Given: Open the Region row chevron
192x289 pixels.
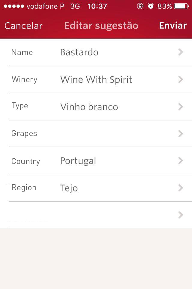Looking at the screenshot, I should click(x=181, y=188).
